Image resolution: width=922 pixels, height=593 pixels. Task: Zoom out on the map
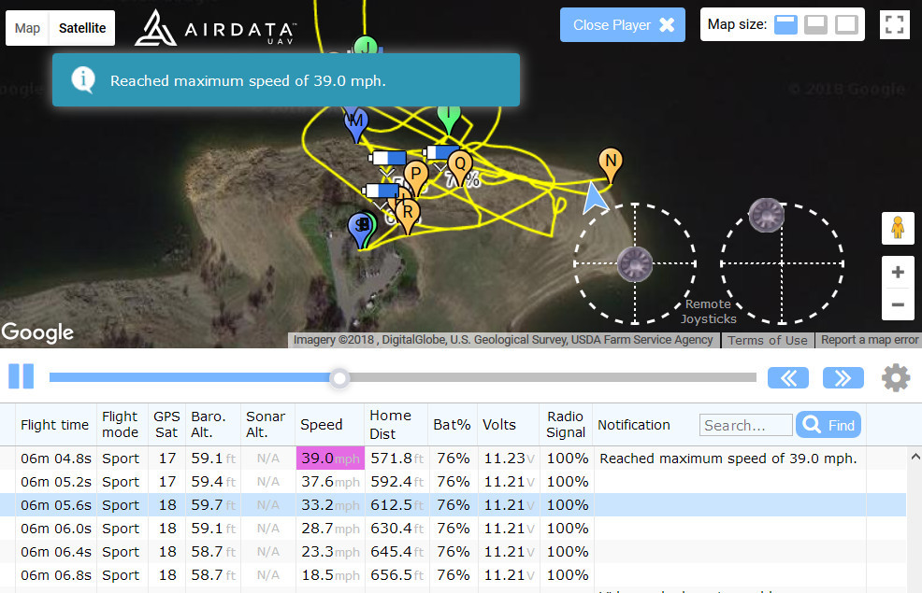coord(898,304)
